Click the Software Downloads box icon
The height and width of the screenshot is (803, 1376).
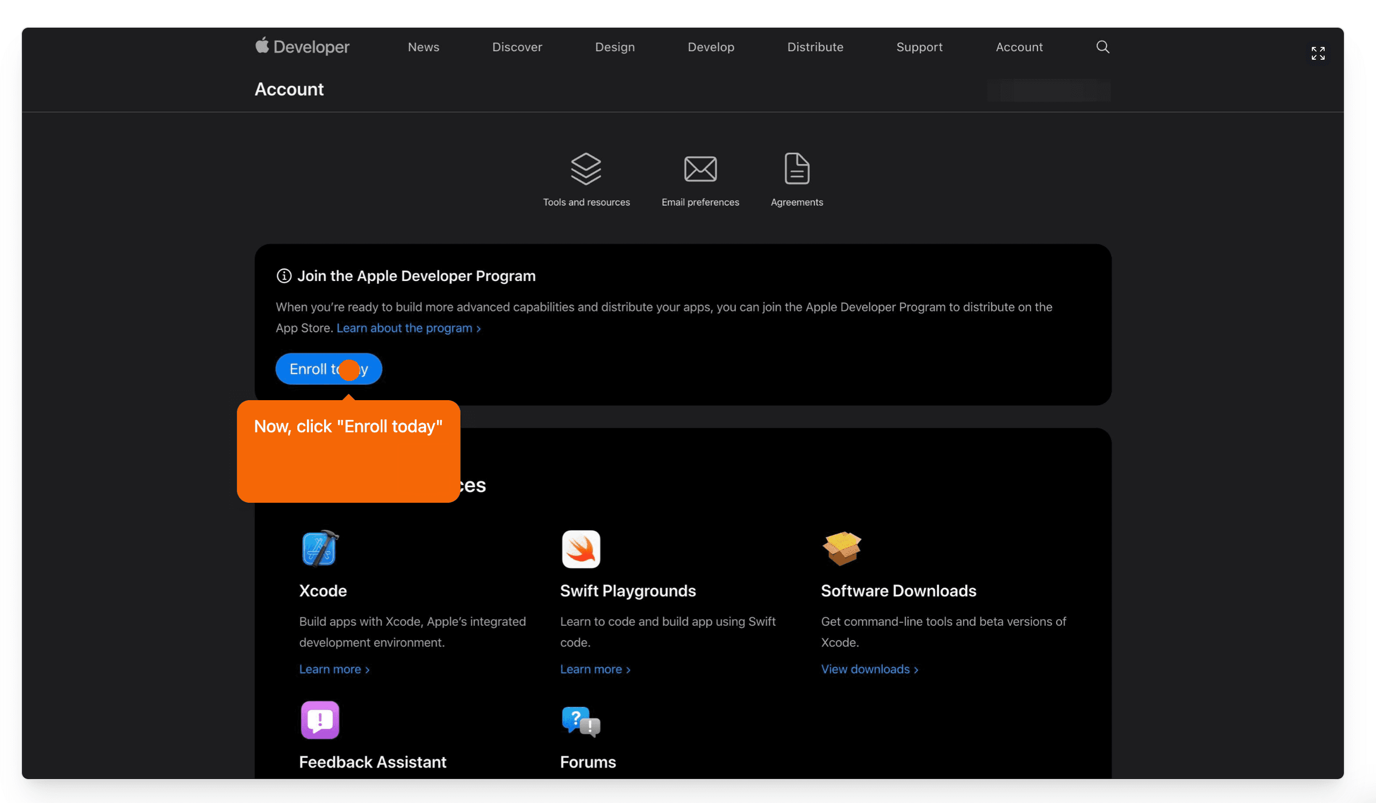[841, 549]
